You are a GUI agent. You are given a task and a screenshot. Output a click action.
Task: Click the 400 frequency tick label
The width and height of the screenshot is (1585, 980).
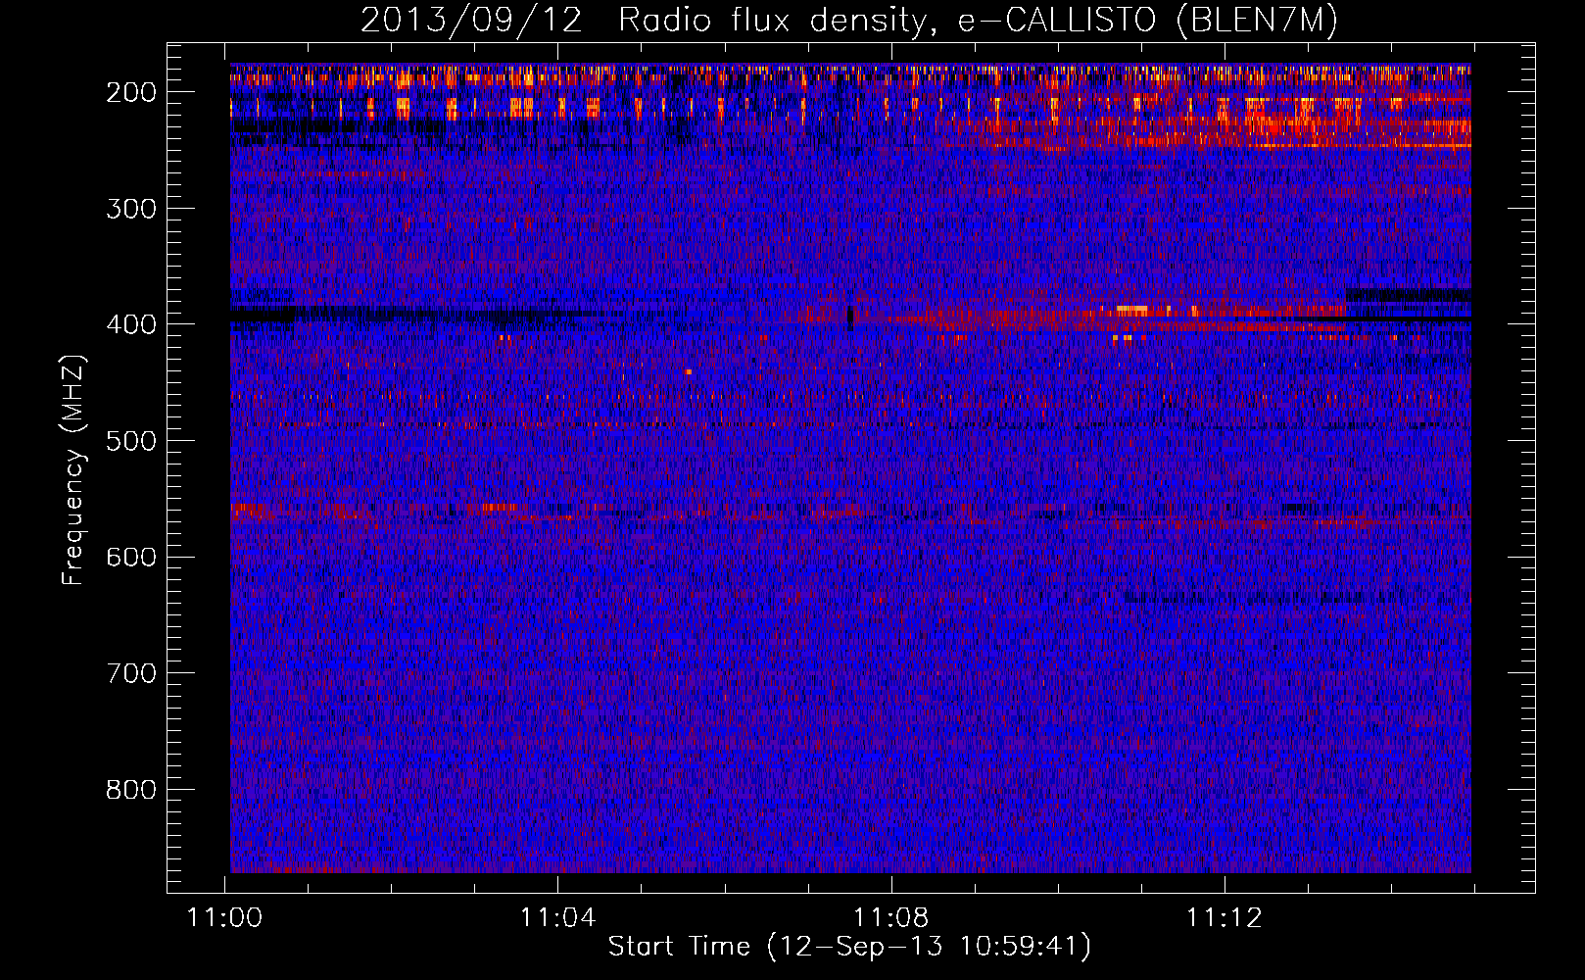point(130,324)
